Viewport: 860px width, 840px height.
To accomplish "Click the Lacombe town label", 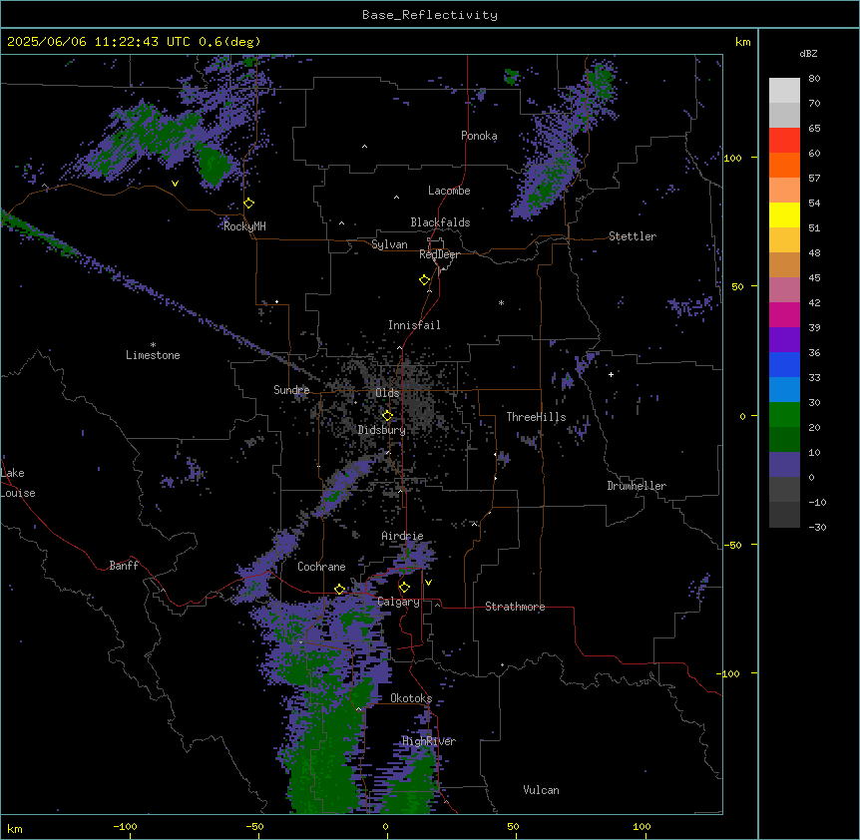I will pos(449,191).
